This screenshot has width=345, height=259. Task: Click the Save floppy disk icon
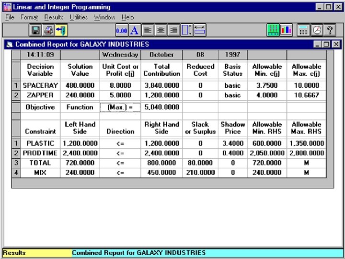tap(35, 30)
